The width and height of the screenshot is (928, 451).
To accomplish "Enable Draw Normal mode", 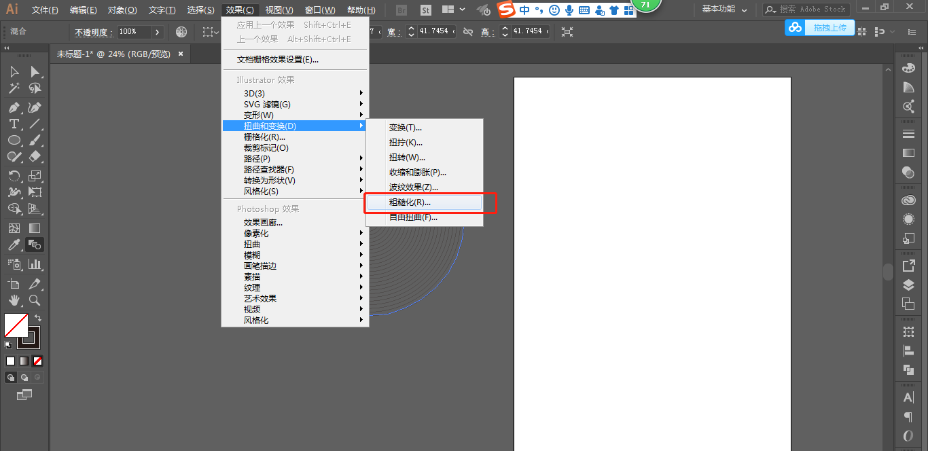I will point(11,377).
